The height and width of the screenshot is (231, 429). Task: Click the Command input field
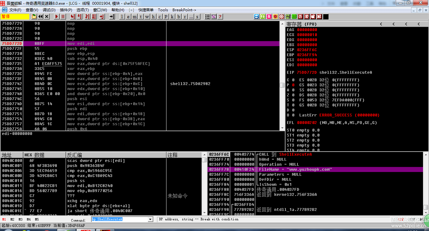point(119,219)
